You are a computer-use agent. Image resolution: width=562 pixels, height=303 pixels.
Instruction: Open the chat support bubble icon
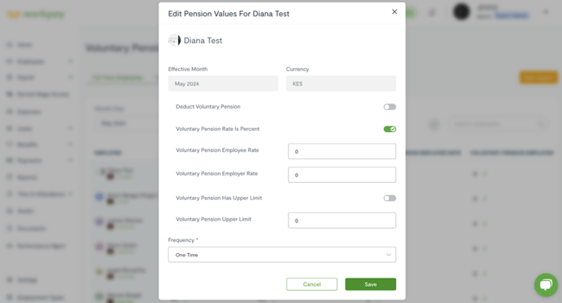tap(546, 285)
